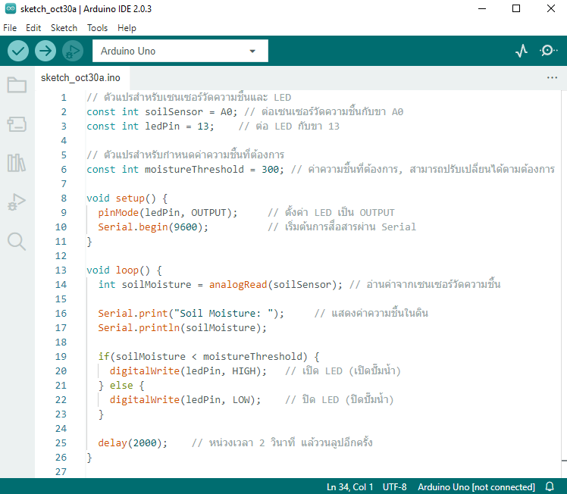This screenshot has width=567, height=494.
Task: Click '"Soil Moisture: "' string literal
Action: coord(224,314)
